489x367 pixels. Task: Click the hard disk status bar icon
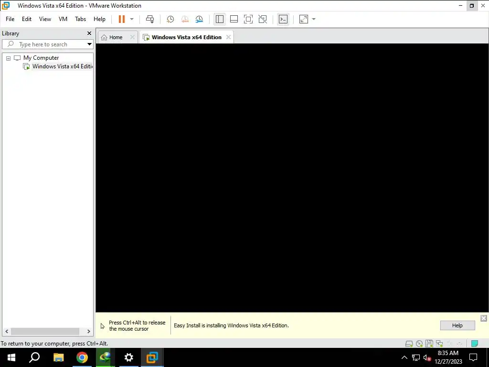(409, 344)
